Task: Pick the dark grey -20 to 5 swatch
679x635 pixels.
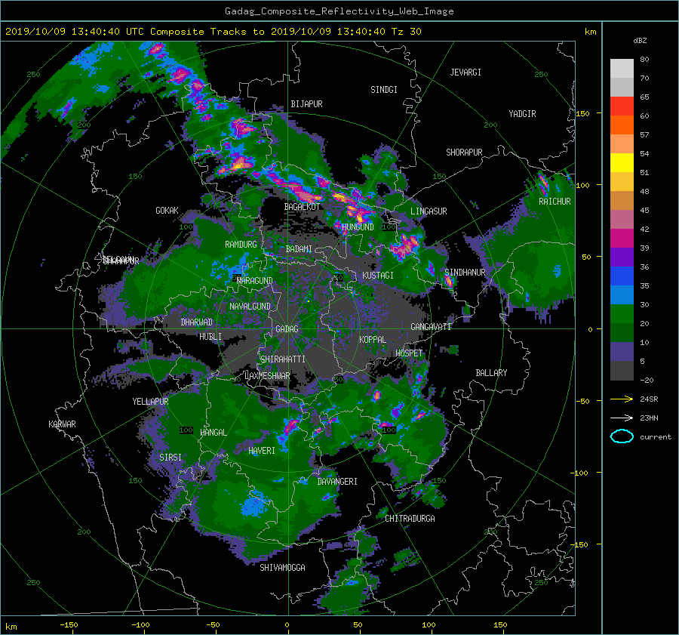Action: [x=622, y=370]
